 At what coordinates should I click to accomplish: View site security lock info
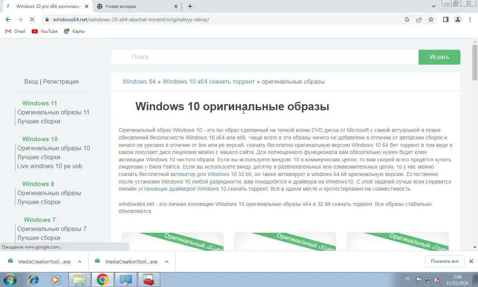(x=47, y=19)
